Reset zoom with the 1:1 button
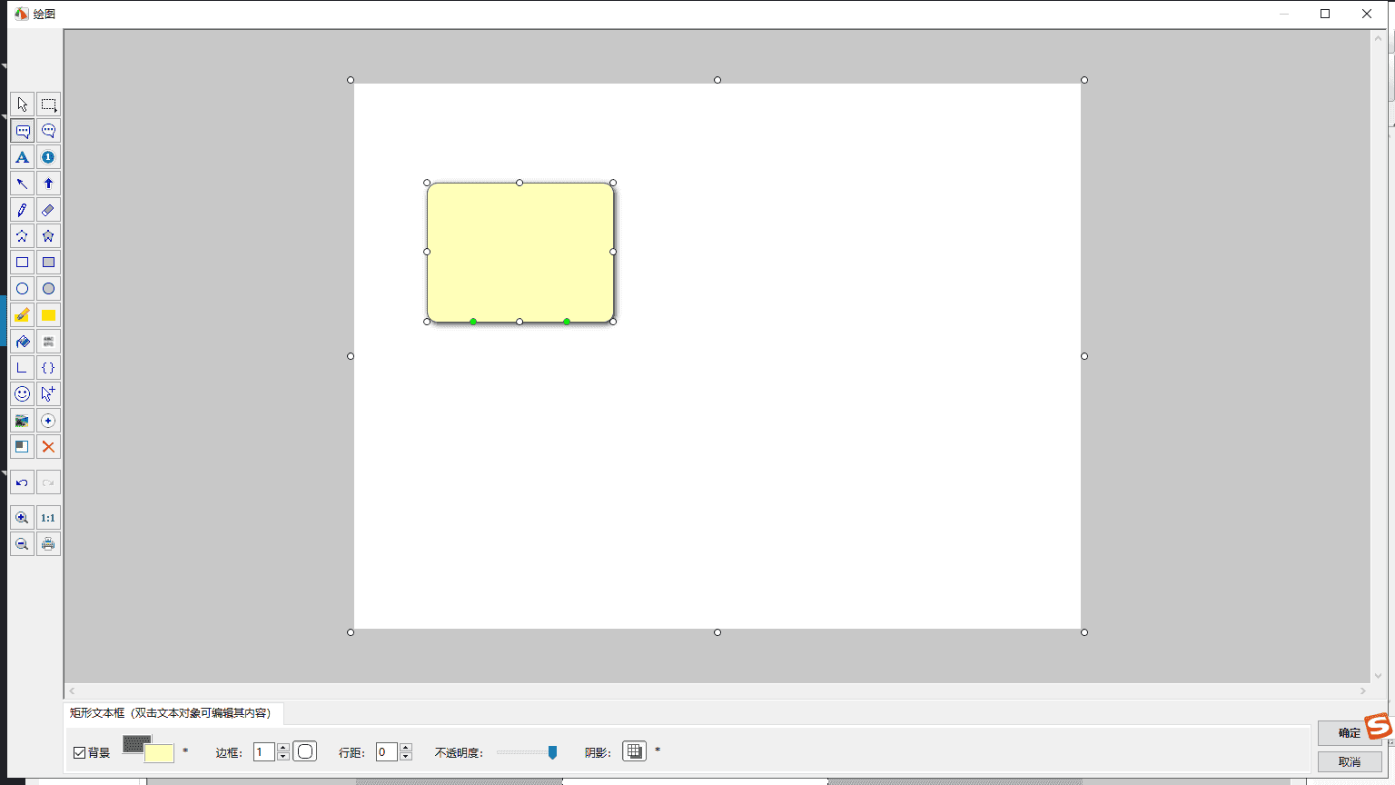 coord(48,518)
